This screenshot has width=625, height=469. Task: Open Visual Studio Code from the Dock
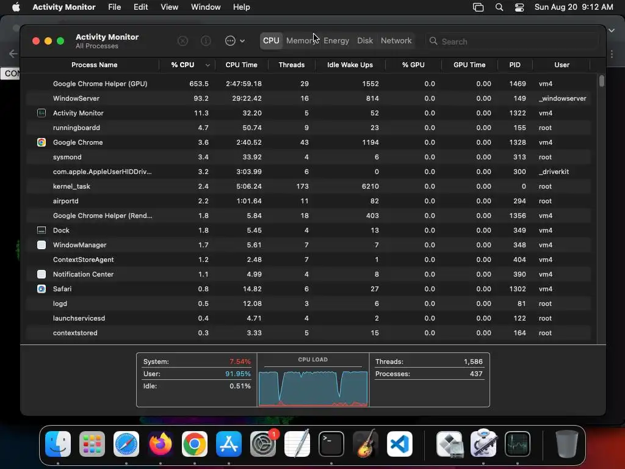(400, 444)
